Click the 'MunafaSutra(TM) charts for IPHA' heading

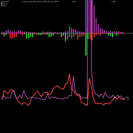[46, 2]
